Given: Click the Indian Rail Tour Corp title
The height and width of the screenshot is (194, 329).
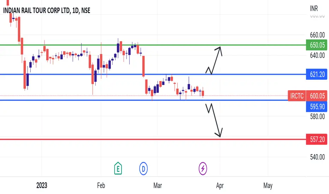Looking at the screenshot, I should pyautogui.click(x=47, y=11).
